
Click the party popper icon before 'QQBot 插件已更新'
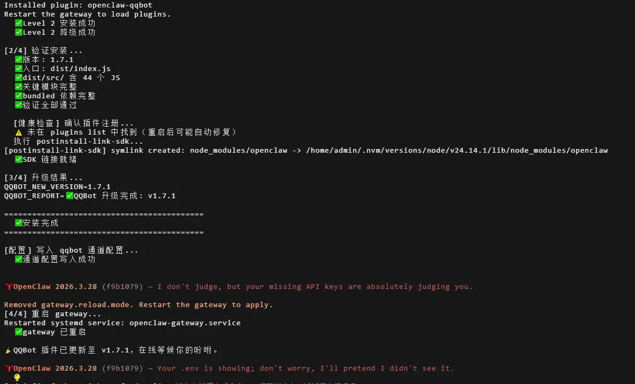9,350
